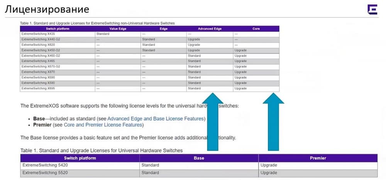Click the Advanced Edge column header

pyautogui.click(x=210, y=29)
